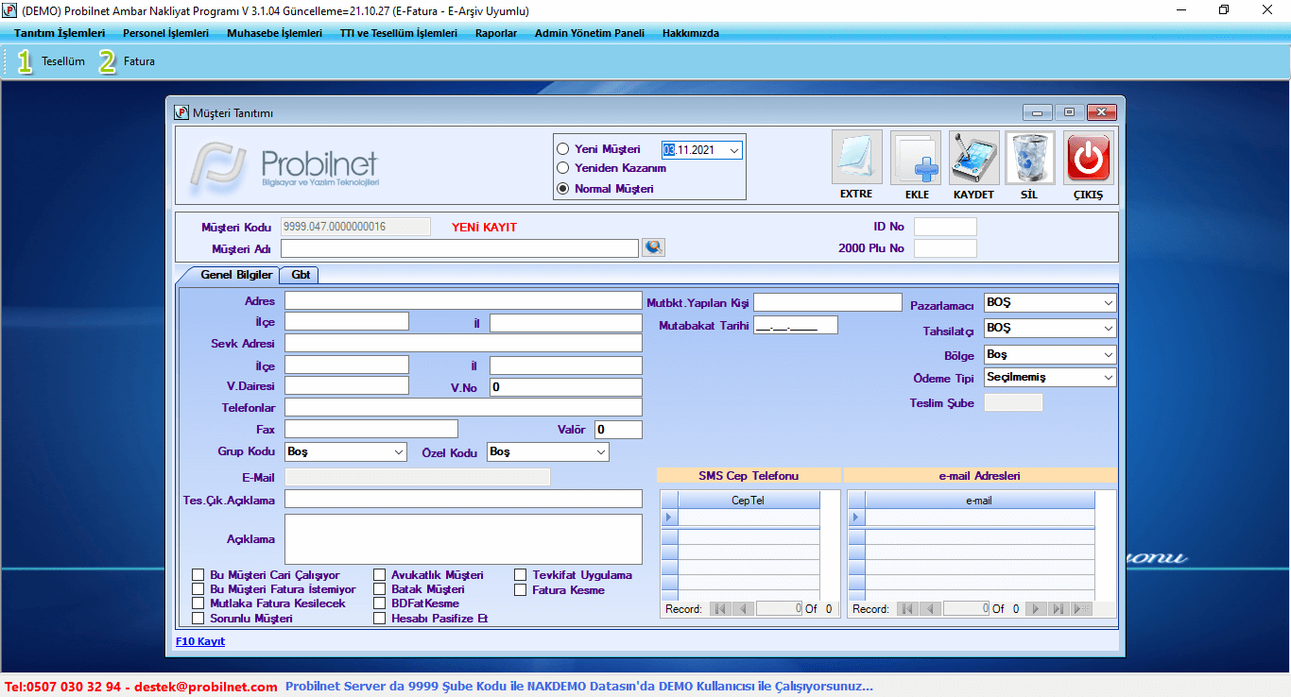Open the Raporlar menu
Viewport: 1291px width, 697px height.
coord(496,33)
